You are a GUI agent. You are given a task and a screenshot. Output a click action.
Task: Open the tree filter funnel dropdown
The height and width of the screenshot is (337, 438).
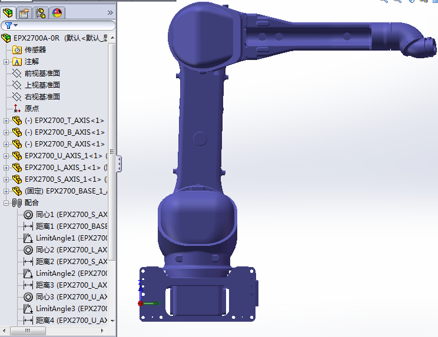[x=11, y=26]
